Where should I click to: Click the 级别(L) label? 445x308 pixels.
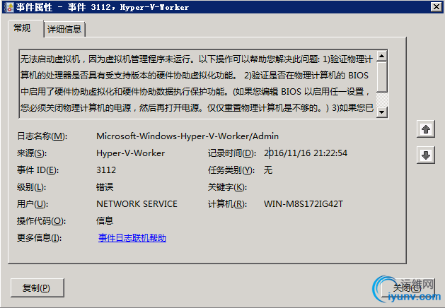(32, 187)
